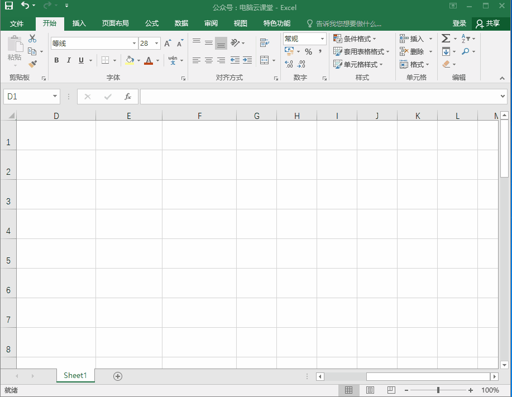
Task: Click the Increase Indent icon
Action: point(247,60)
